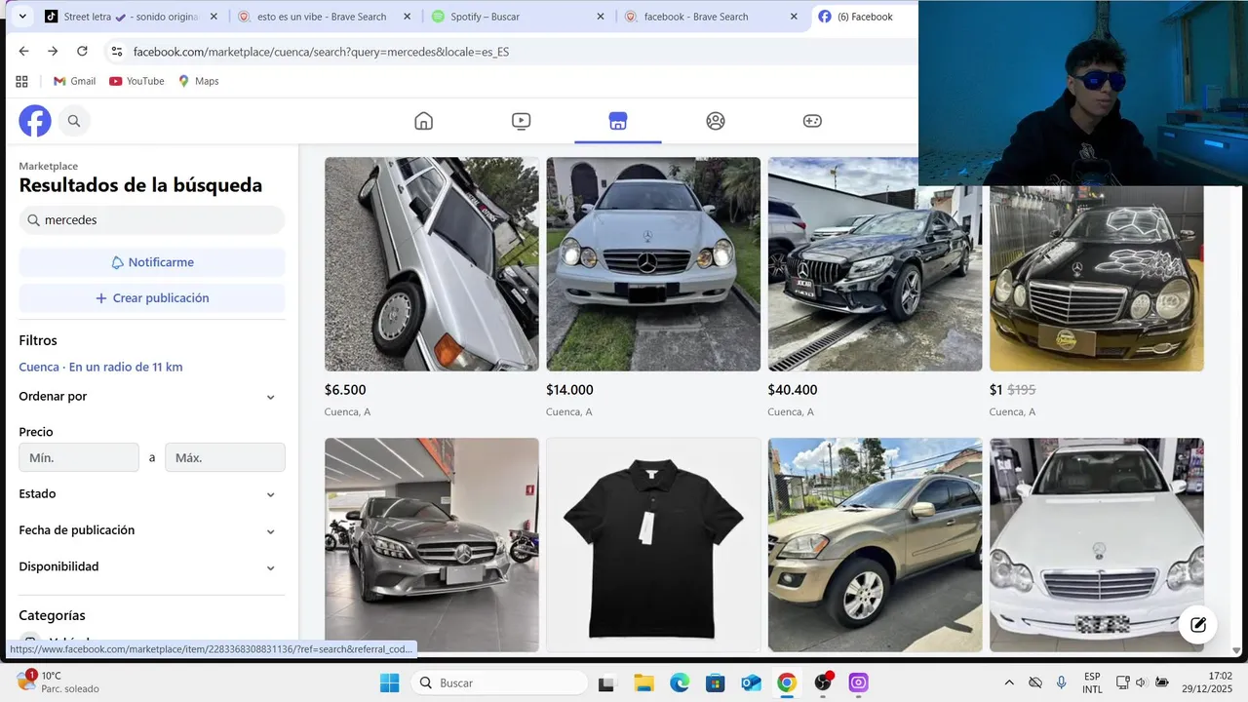Click the taskbar Buscar search box
The height and width of the screenshot is (702, 1248).
tap(497, 682)
